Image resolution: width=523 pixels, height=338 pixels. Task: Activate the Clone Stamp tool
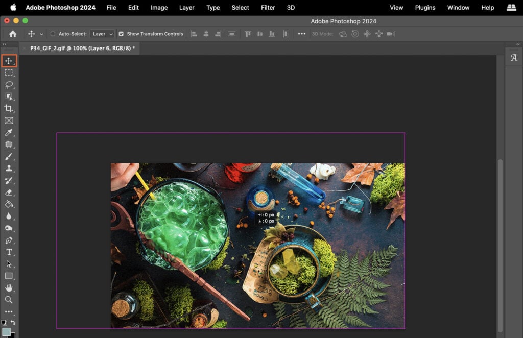(9, 168)
